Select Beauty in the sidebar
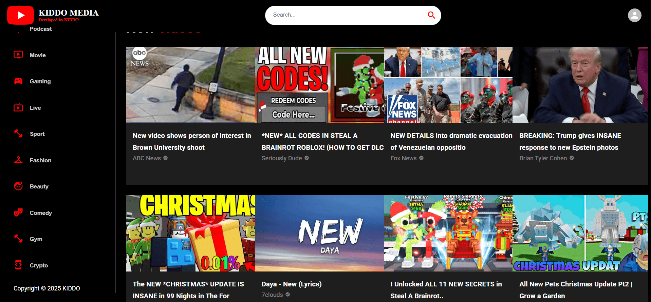The width and height of the screenshot is (651, 302). click(x=39, y=186)
